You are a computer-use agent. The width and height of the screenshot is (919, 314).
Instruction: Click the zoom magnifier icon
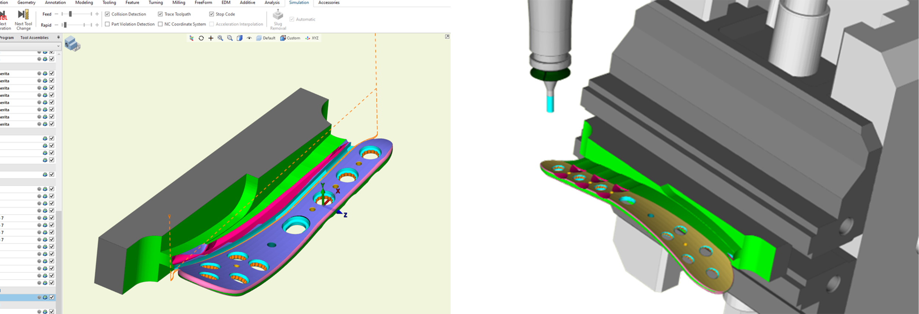tap(220, 38)
